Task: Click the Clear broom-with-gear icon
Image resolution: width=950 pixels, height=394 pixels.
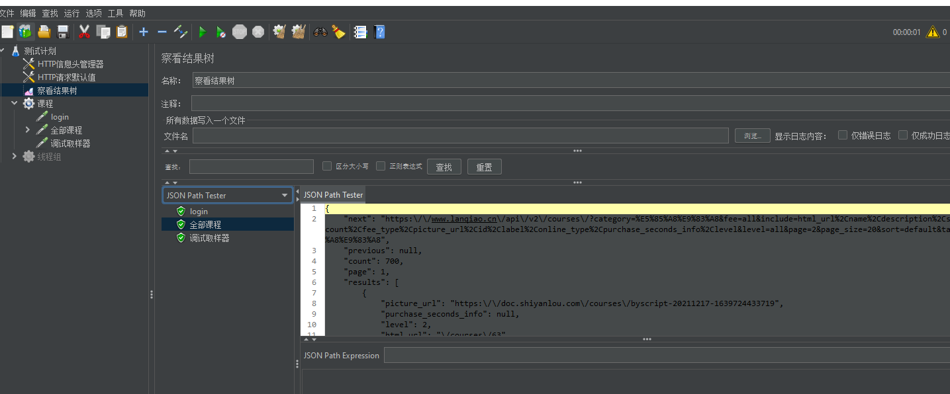Action: [x=279, y=31]
